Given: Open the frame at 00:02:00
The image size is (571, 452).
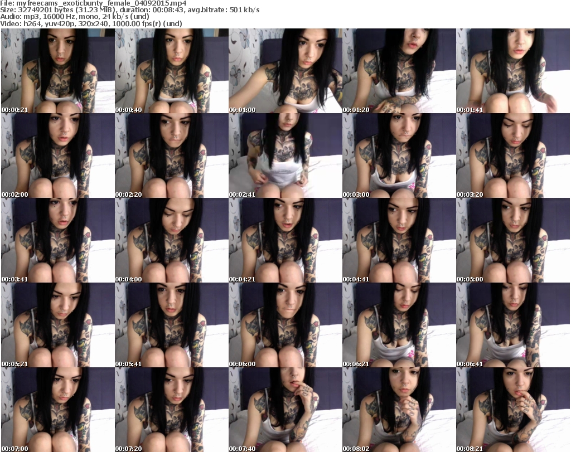Looking at the screenshot, I should [x=58, y=155].
